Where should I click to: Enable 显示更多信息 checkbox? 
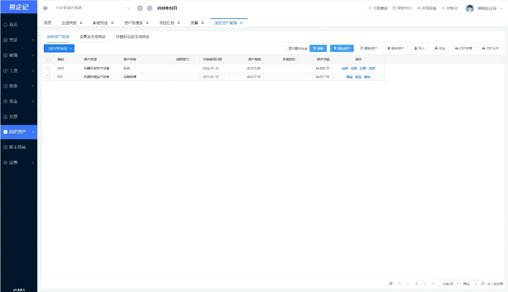pos(285,48)
